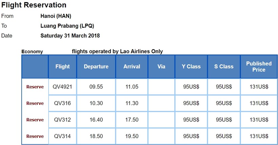The width and height of the screenshot is (278, 145).
Task: Click the Arrival column header
Action: pyautogui.click(x=132, y=67)
